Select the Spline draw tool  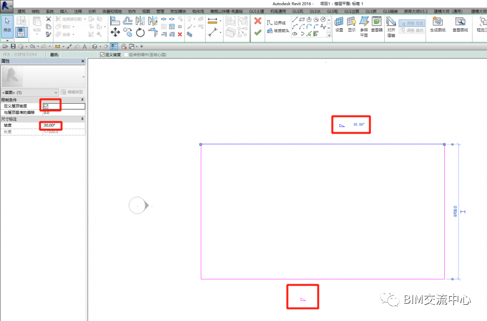pos(323,26)
